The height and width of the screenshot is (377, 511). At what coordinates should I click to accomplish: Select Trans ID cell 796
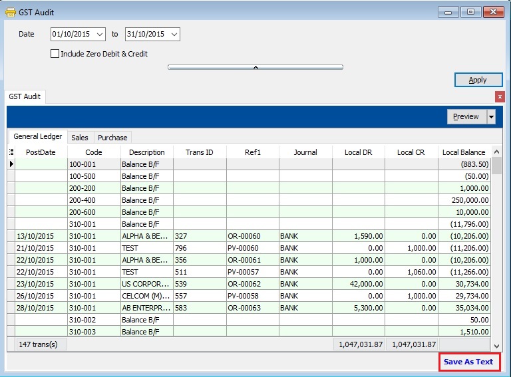(200, 248)
